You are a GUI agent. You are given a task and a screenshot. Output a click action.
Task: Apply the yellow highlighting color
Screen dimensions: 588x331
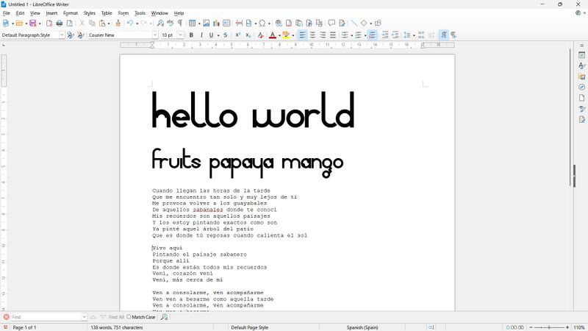286,35
